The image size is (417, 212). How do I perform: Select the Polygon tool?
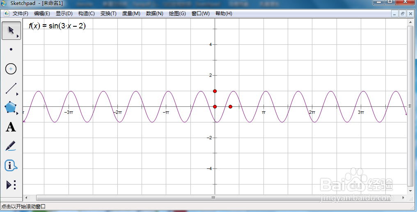11,107
